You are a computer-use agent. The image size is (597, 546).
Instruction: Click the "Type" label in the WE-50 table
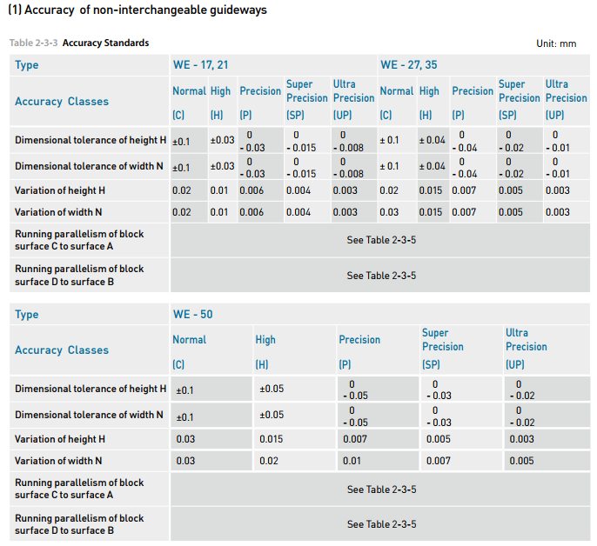(x=27, y=315)
